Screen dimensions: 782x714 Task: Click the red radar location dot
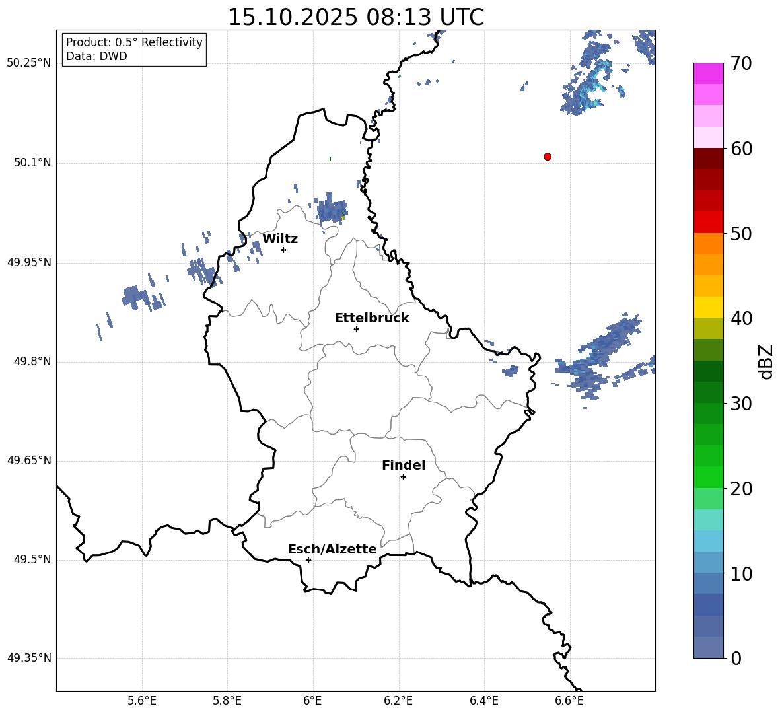pyautogui.click(x=548, y=157)
